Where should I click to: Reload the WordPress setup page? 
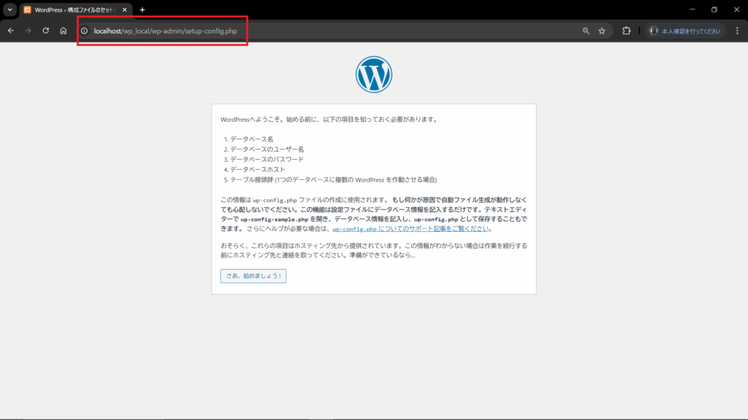pyautogui.click(x=46, y=31)
